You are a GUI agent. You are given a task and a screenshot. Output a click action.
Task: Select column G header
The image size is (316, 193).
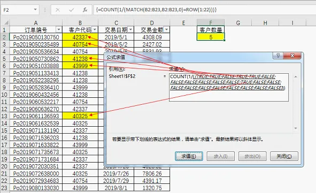pos(238,23)
